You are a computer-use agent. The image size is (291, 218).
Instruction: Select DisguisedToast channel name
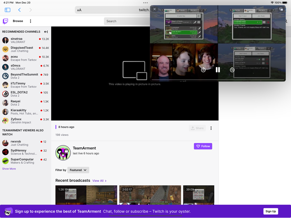click(x=22, y=48)
